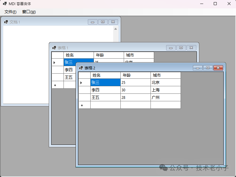Sort 表格 2 by 姓名 column header
Screen dimensions: 236x177
[105, 75]
